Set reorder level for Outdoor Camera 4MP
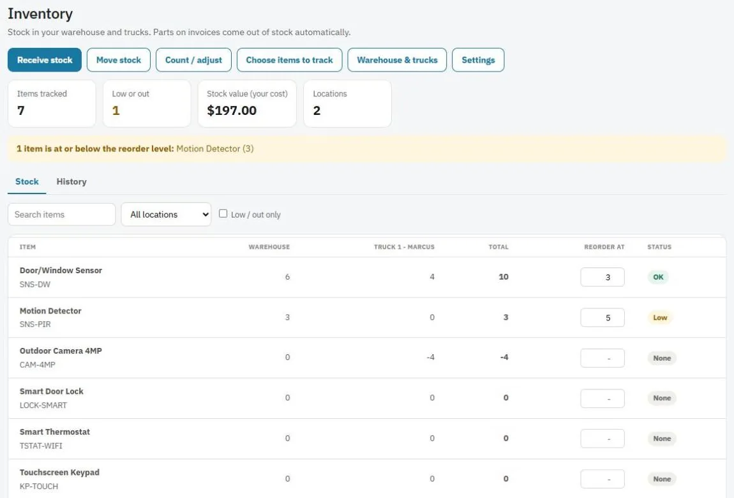This screenshot has width=734, height=498. 603,358
